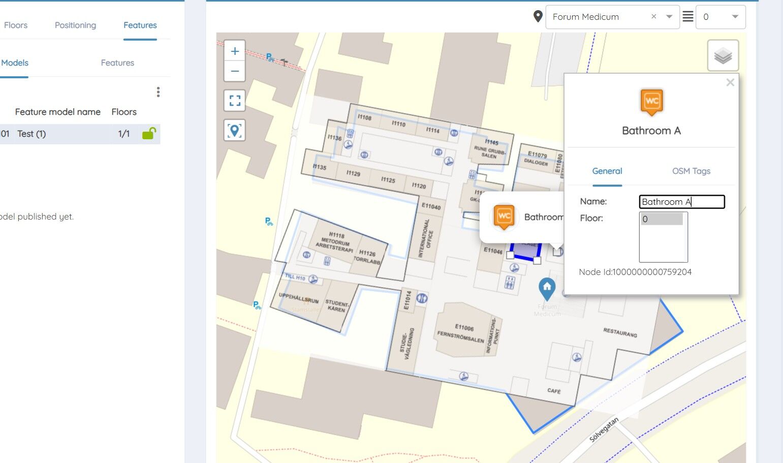Clear the Forum Medicum selection

(x=654, y=17)
